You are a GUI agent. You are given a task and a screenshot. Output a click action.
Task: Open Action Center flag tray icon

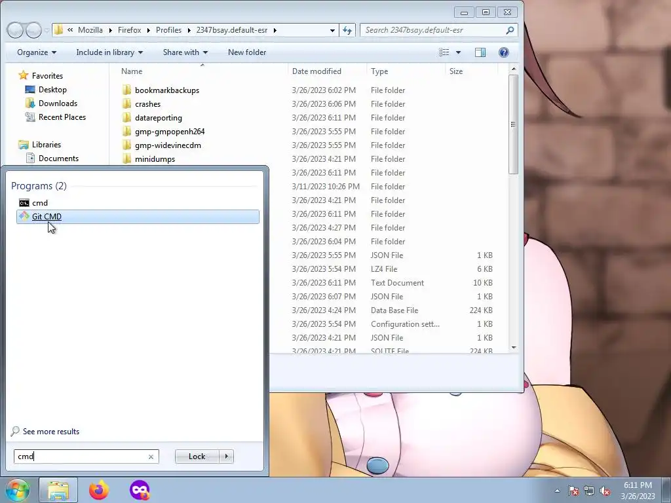coord(573,491)
